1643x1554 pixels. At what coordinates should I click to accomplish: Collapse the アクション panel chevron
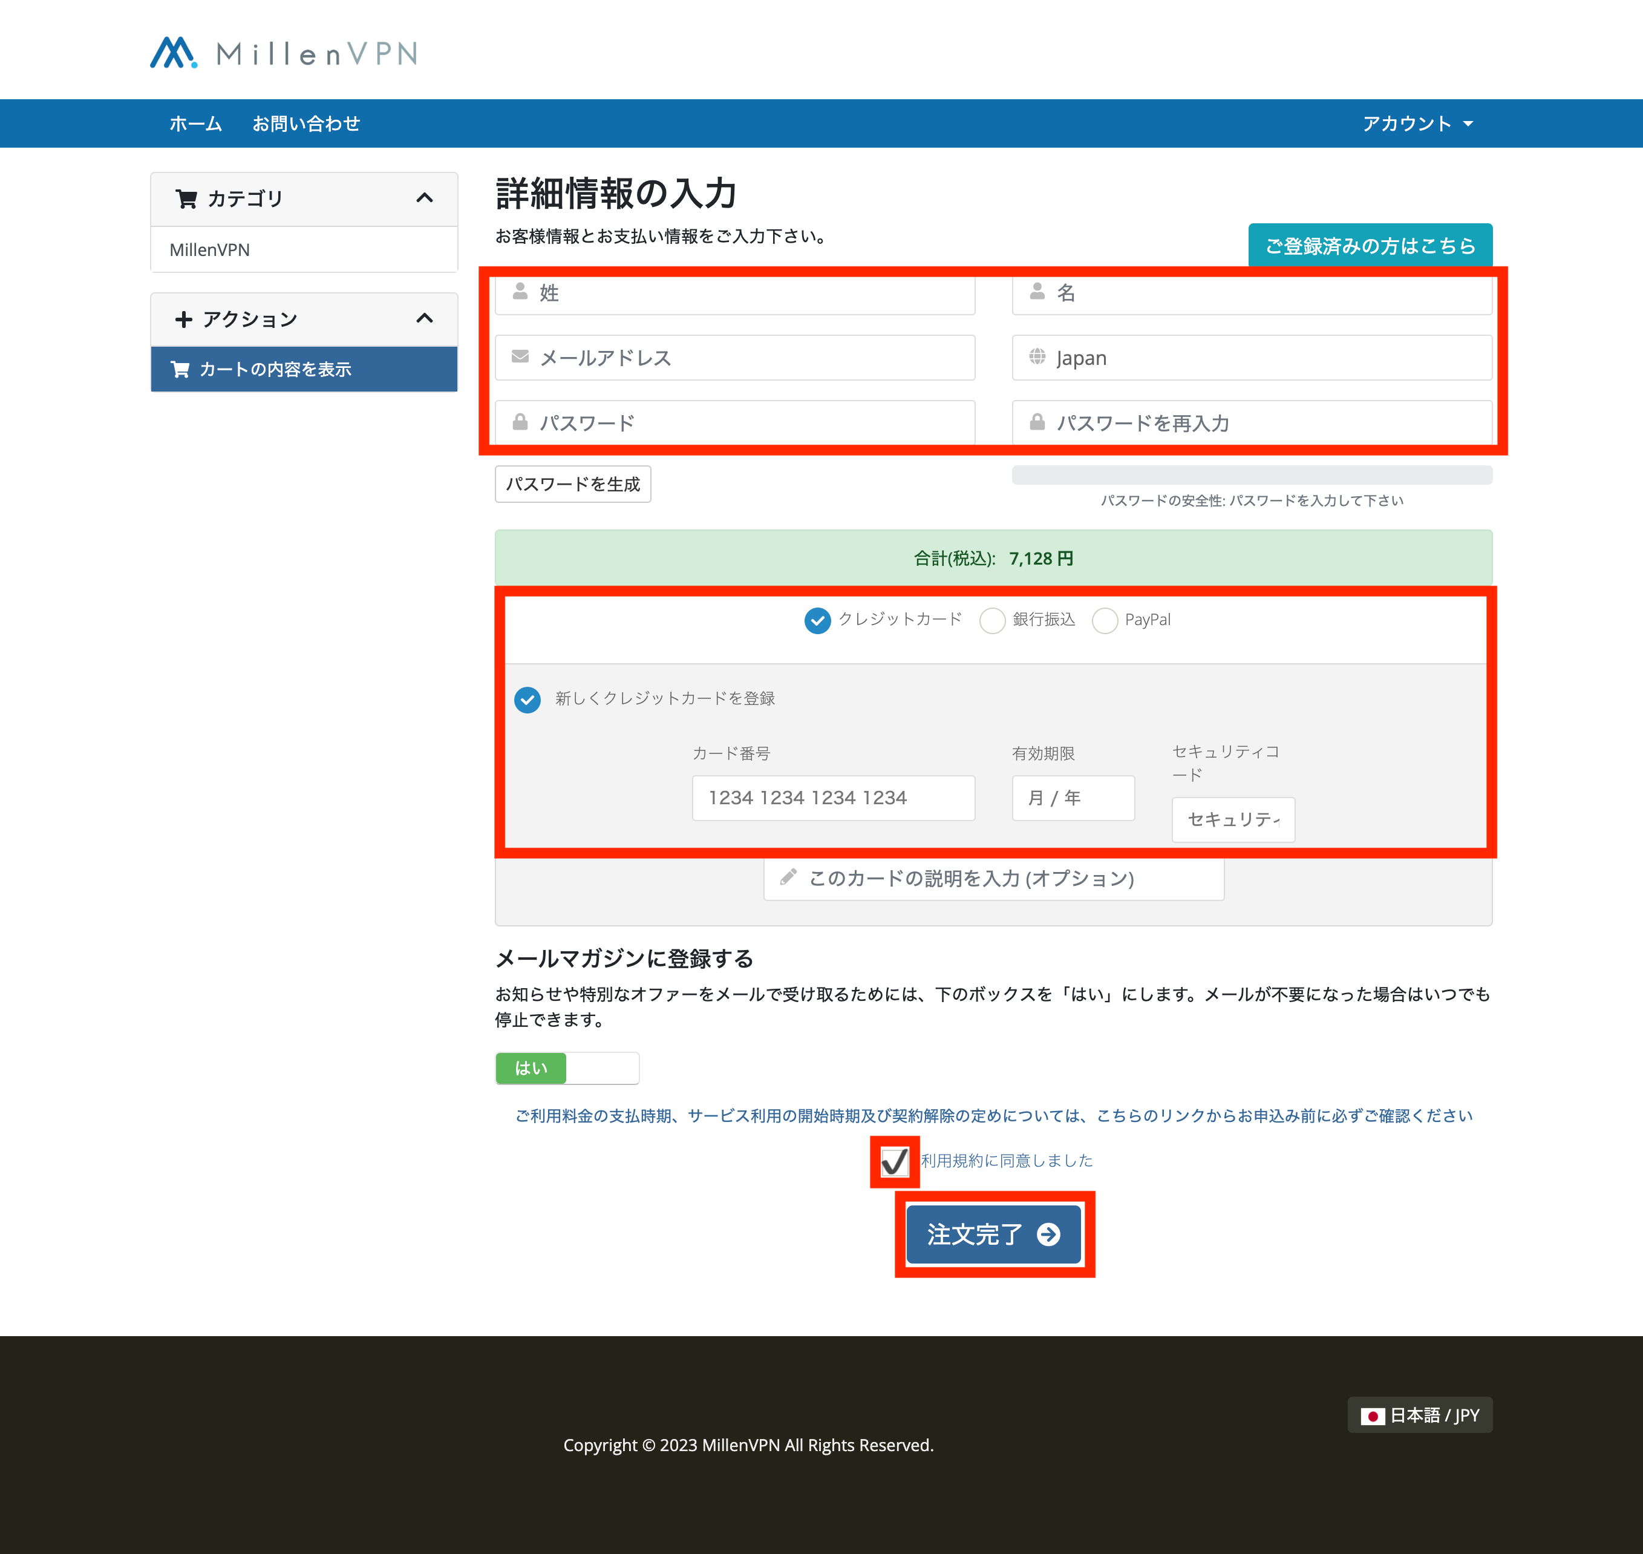(x=425, y=318)
